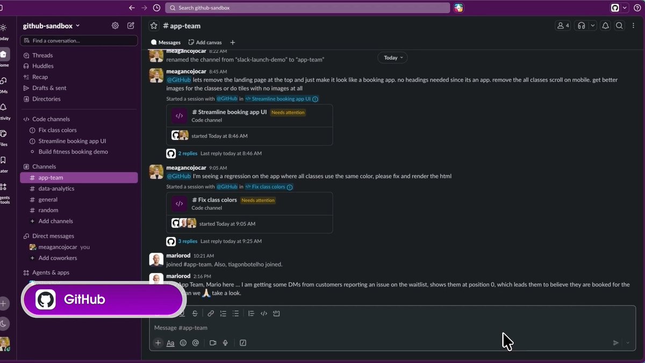Screen dimensions: 645x363
Task: Switch to the Messages tab
Action: coord(166,42)
